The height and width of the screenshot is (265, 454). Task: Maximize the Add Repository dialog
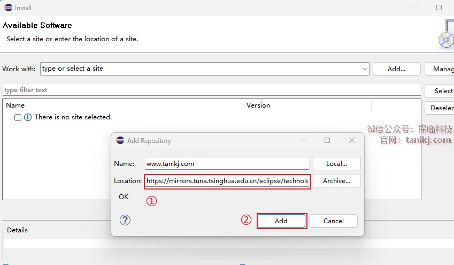(327, 141)
